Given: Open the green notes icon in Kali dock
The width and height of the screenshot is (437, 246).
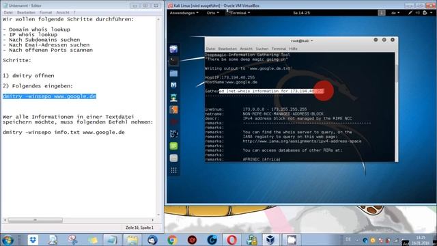Looking at the screenshot, I should (173, 146).
